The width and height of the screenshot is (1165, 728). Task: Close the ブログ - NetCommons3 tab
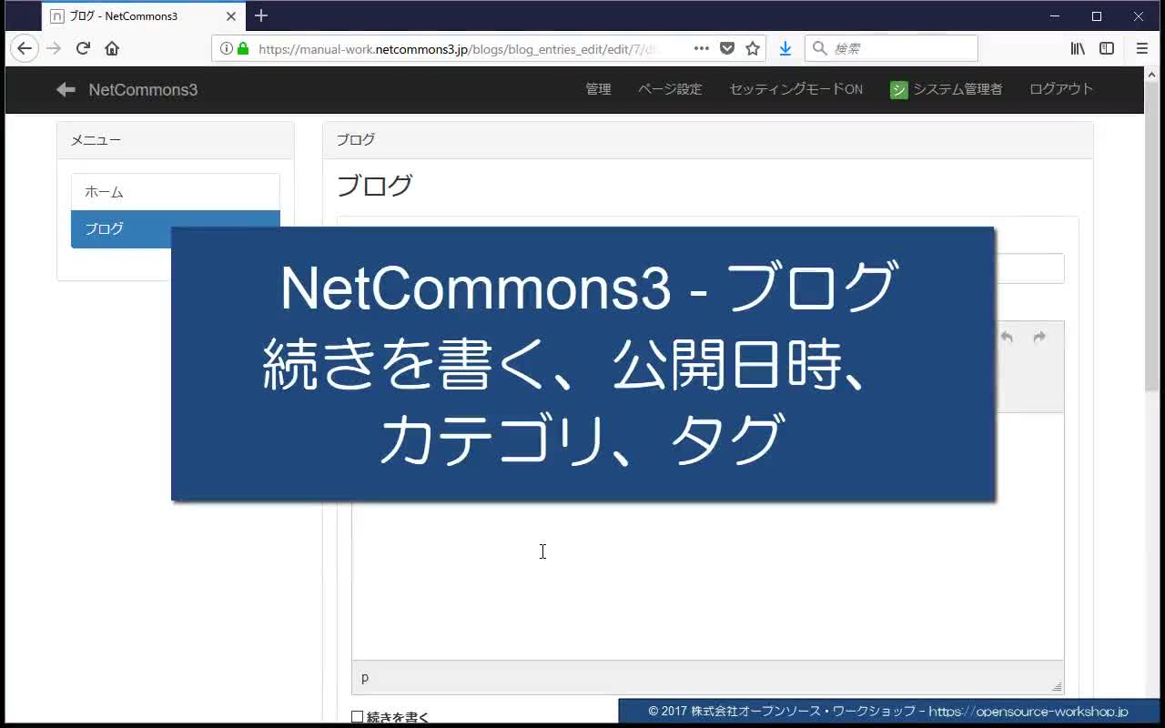point(231,16)
